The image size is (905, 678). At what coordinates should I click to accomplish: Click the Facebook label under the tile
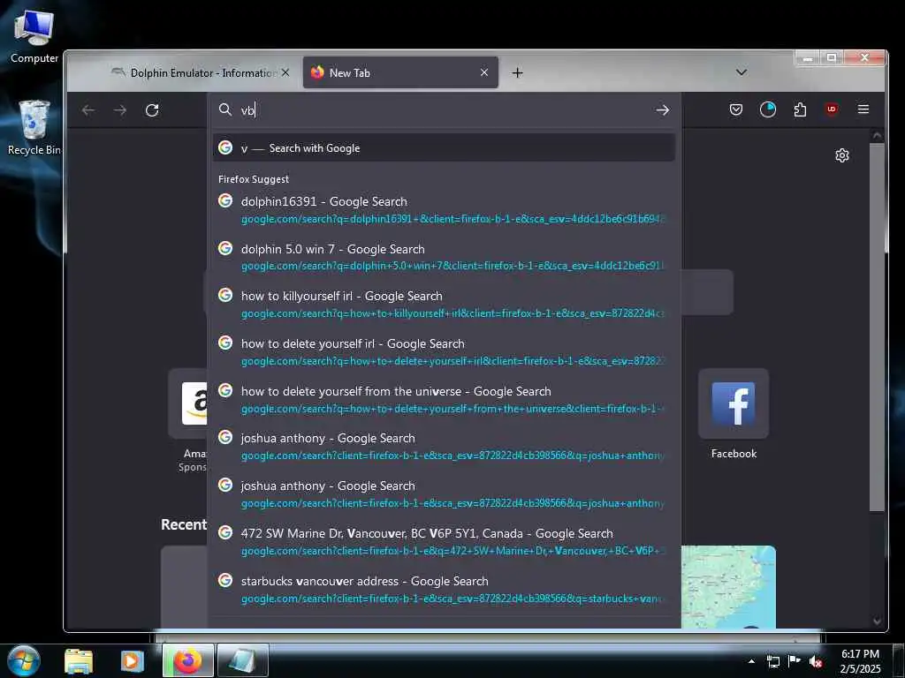coord(734,454)
